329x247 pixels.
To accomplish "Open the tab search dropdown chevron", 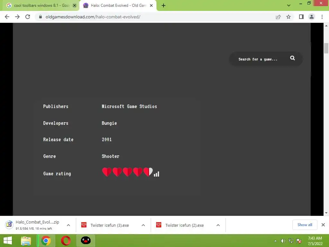I will [289, 5].
